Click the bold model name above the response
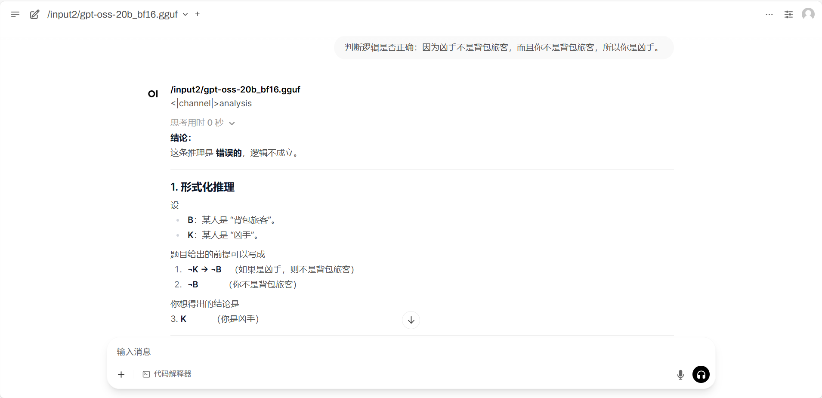The height and width of the screenshot is (398, 822). coord(235,89)
